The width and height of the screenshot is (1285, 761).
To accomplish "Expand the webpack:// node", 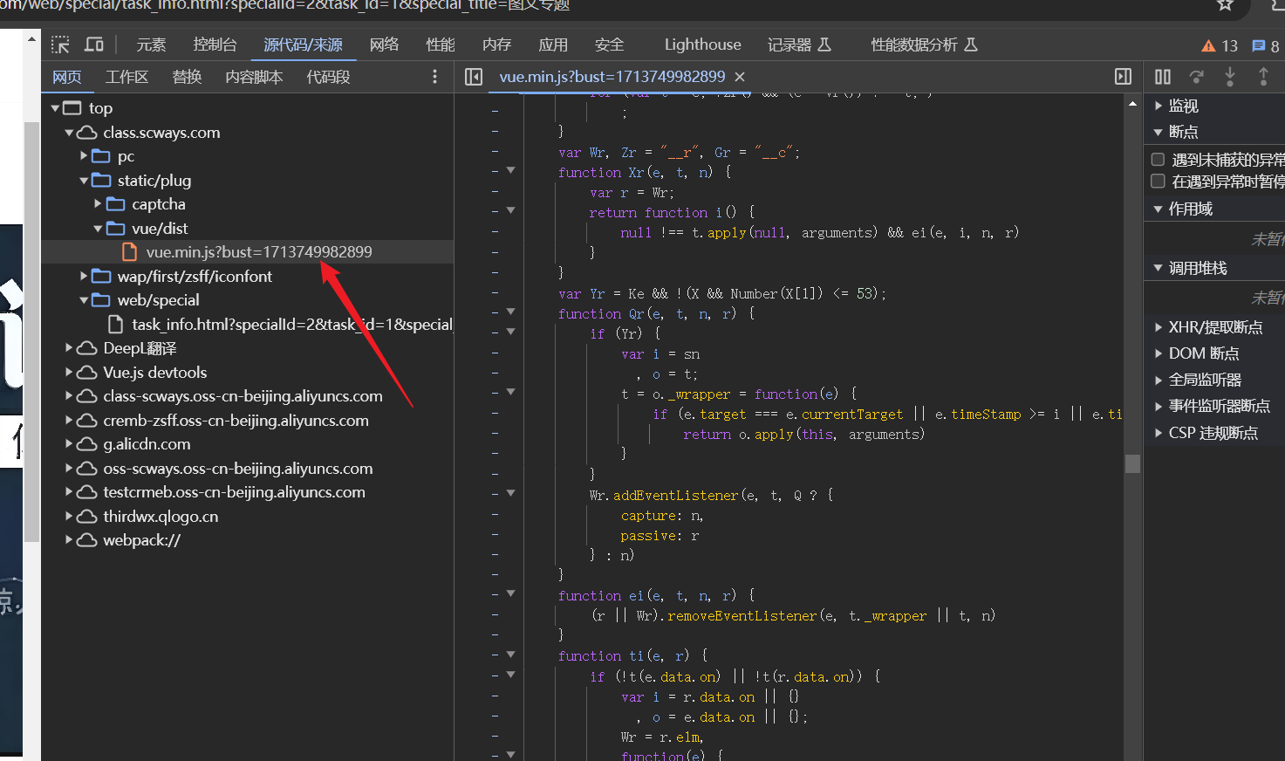I will coord(70,540).
